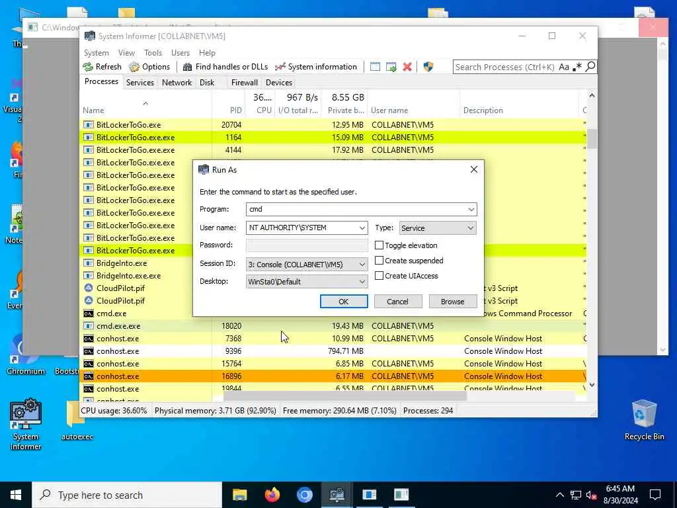
Task: Open the Users menu
Action: click(180, 53)
